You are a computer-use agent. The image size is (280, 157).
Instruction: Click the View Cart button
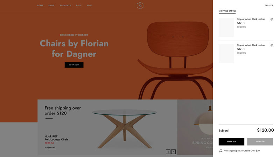click(260, 142)
